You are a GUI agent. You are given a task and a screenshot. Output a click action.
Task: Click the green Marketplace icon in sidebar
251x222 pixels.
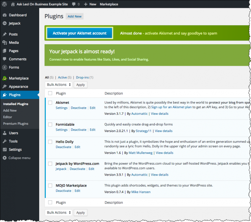5,78
